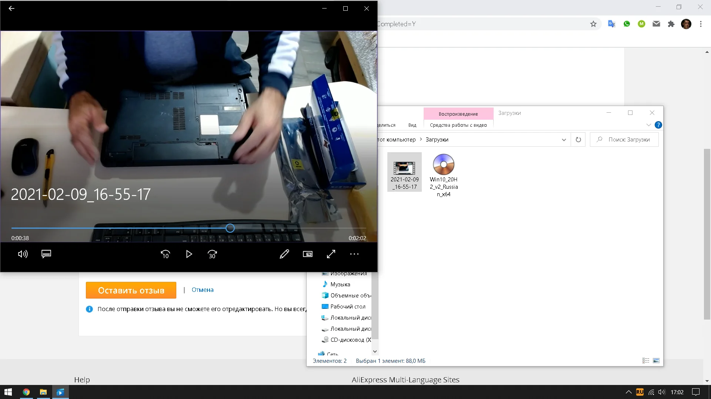Switch video to mini view mode
The image size is (711, 399).
[308, 254]
